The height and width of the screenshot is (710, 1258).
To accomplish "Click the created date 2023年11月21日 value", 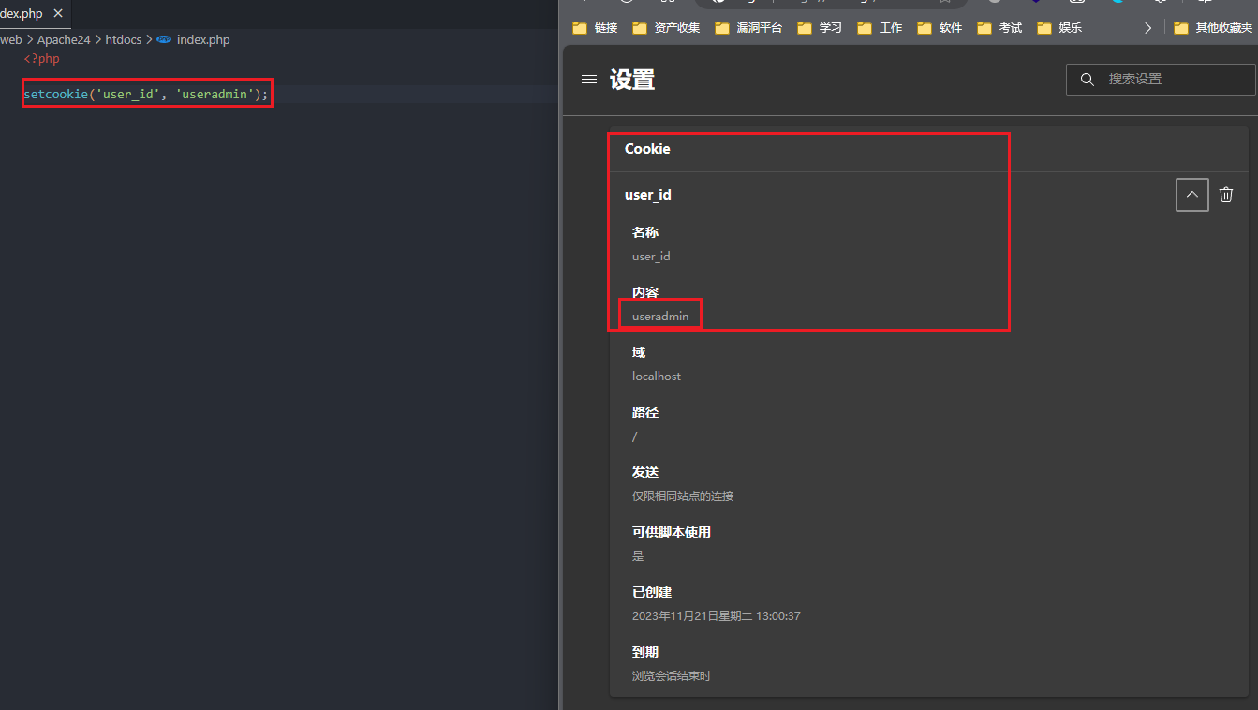I will tap(716, 616).
